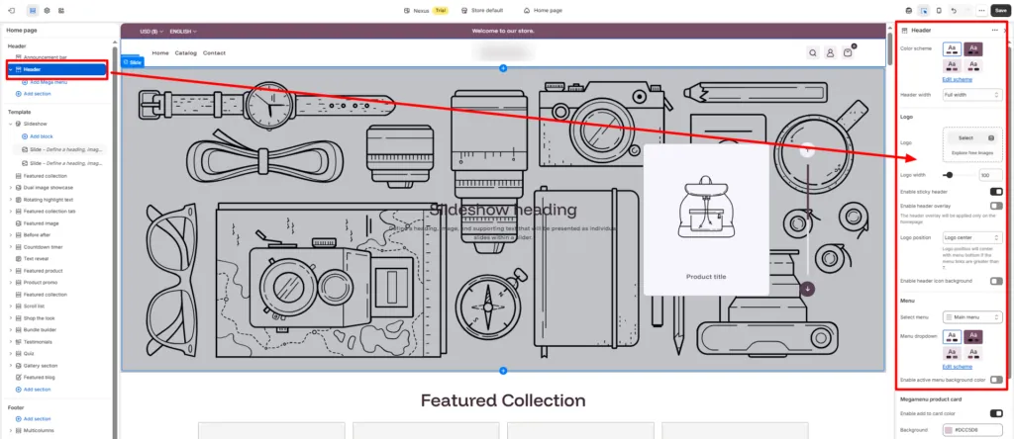This screenshot has height=439, width=1014.
Task: Open the Select menu Main menu dropdown
Action: (x=972, y=317)
